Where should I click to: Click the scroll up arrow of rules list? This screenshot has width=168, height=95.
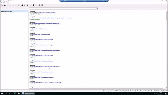[x=167, y=11]
